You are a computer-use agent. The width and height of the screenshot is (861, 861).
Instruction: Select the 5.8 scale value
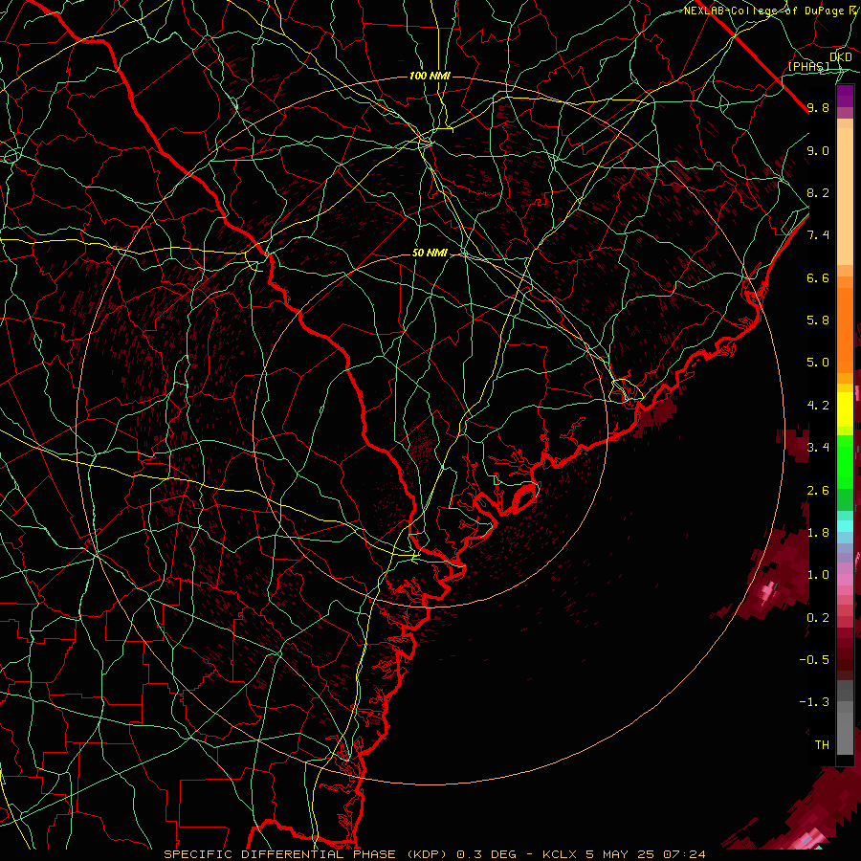pos(818,320)
